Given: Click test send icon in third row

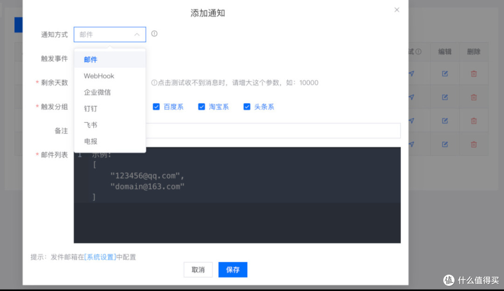Looking at the screenshot, I should tap(412, 121).
